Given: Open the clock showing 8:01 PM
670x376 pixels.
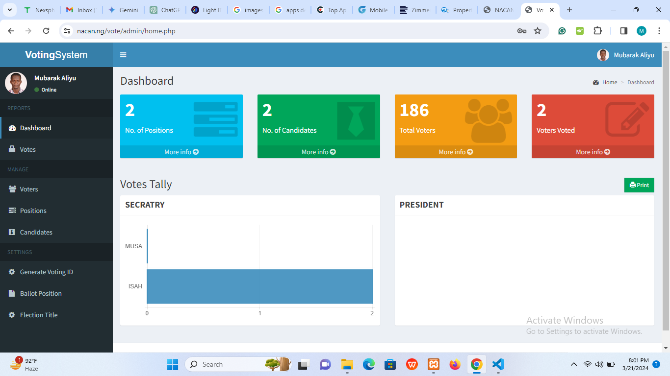Looking at the screenshot, I should click(x=635, y=364).
